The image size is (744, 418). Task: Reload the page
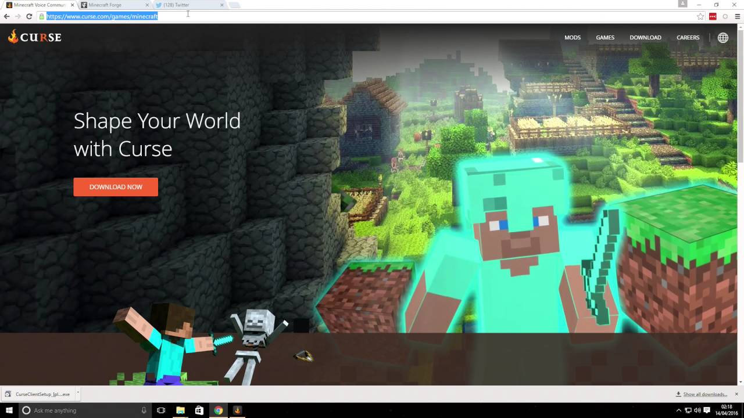click(29, 16)
